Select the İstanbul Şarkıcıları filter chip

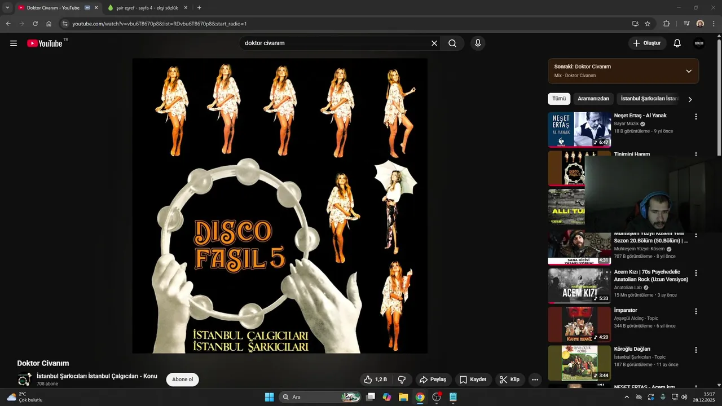click(649, 99)
